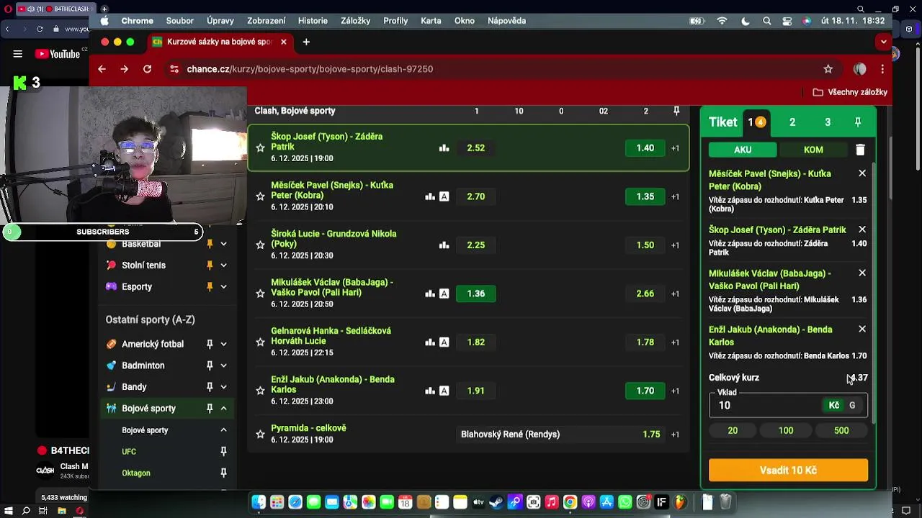Viewport: 922px width, 518px height.
Task: Select KOM ticket mode
Action: [x=813, y=150]
